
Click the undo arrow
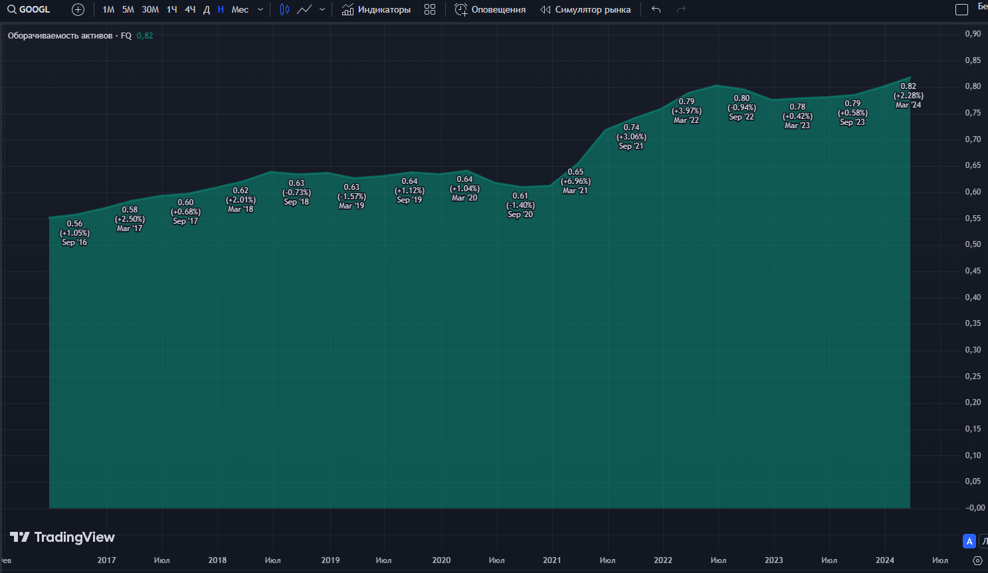656,9
